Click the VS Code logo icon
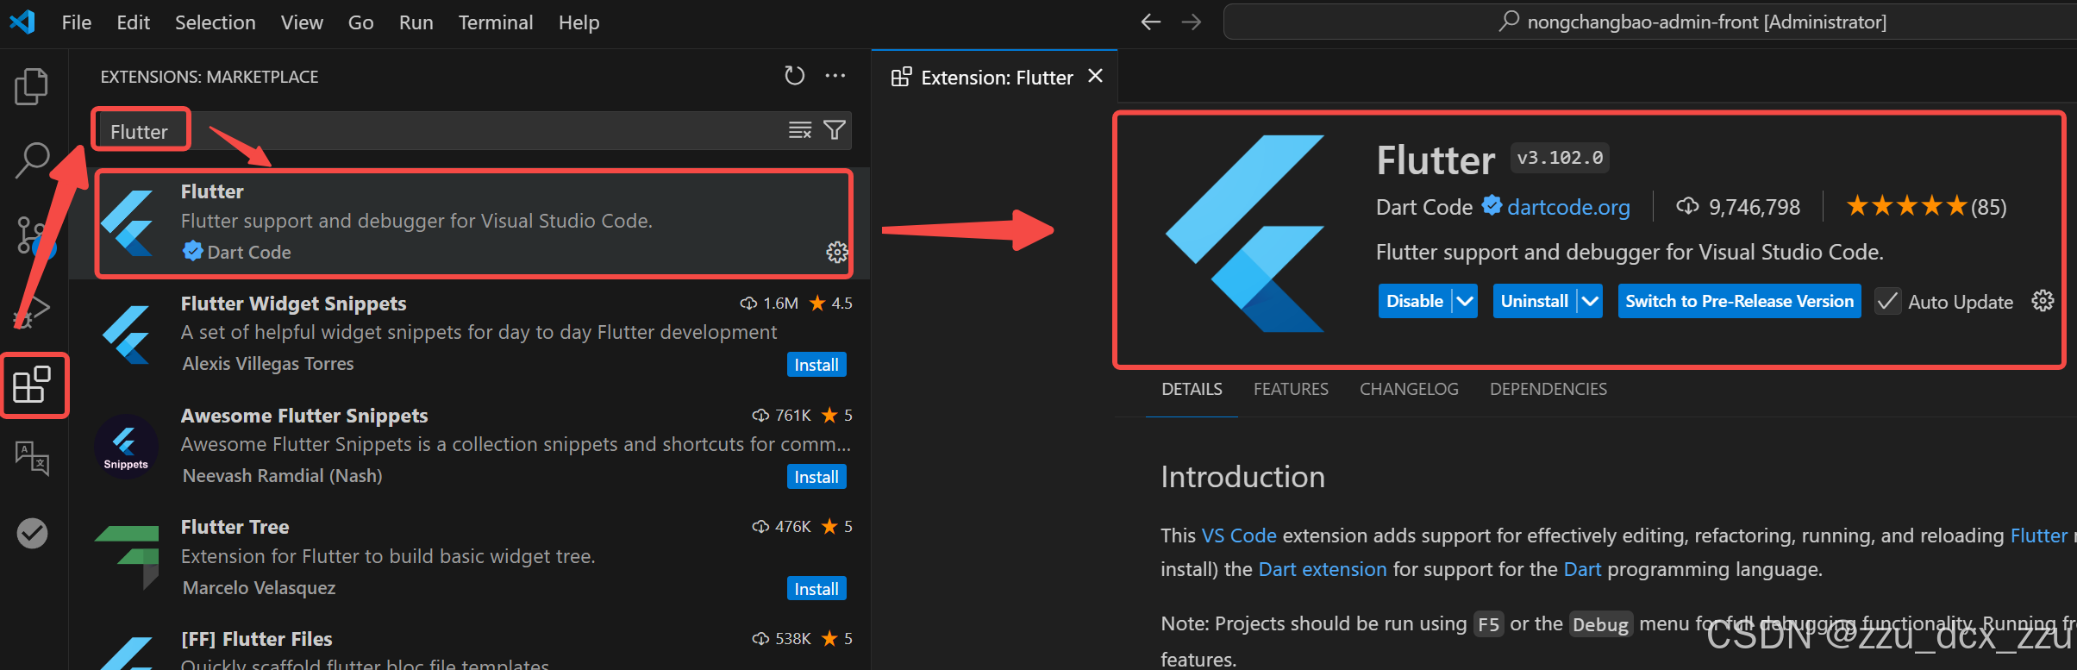This screenshot has width=2077, height=670. 22,22
